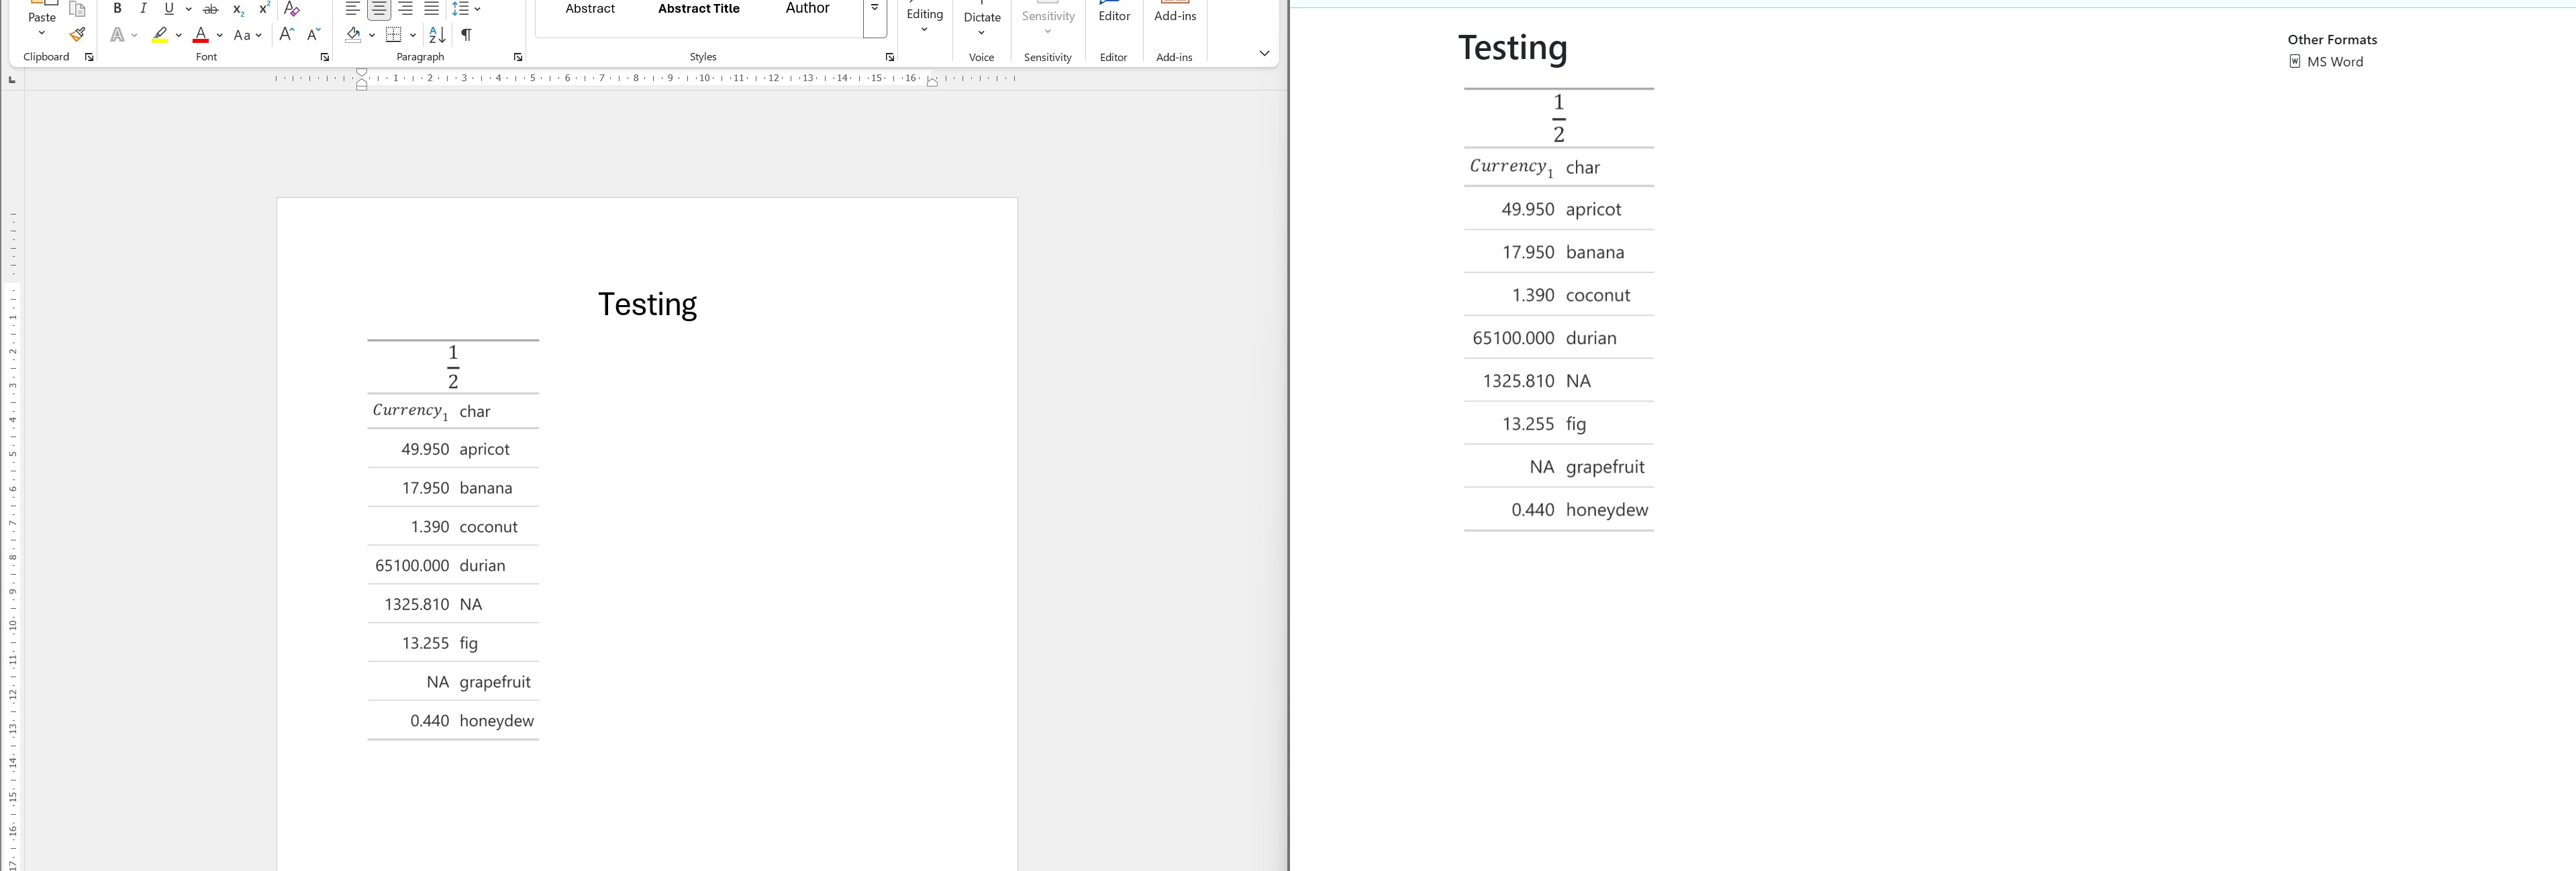The width and height of the screenshot is (2576, 871).
Task: Apply strikethrough formatting
Action: click(211, 9)
